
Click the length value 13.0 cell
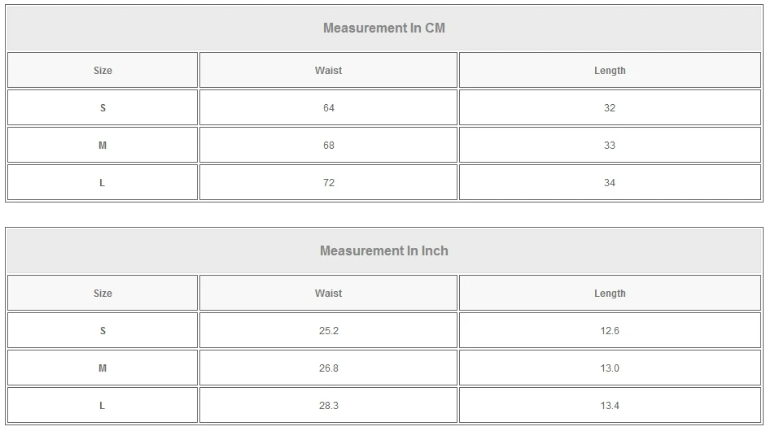(610, 368)
